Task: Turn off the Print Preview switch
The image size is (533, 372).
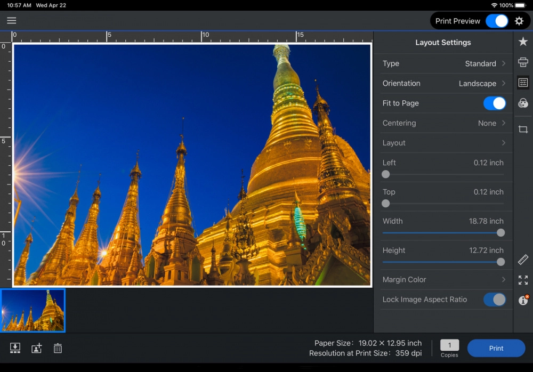Action: pos(497,21)
